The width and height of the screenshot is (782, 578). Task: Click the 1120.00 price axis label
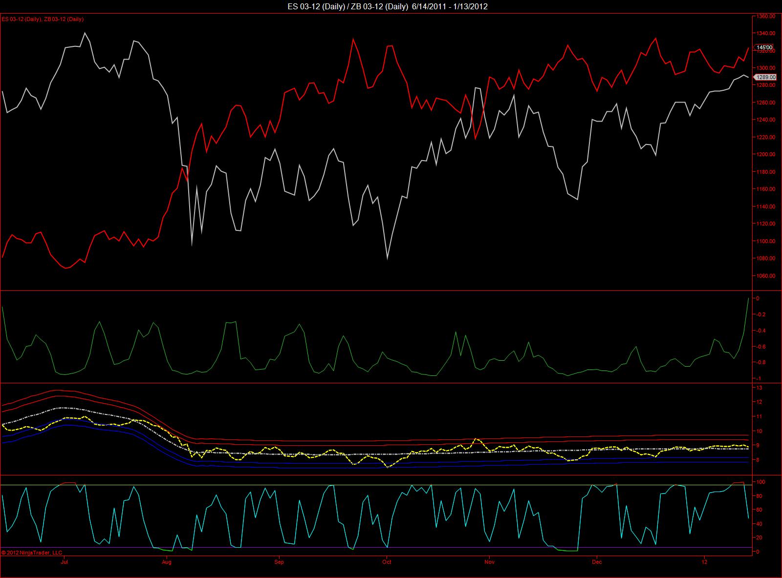pyautogui.click(x=765, y=224)
